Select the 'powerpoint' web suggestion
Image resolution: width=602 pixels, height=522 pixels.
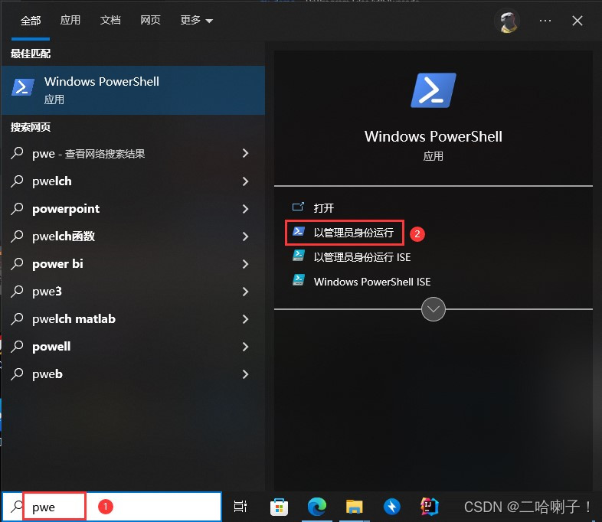click(x=133, y=209)
